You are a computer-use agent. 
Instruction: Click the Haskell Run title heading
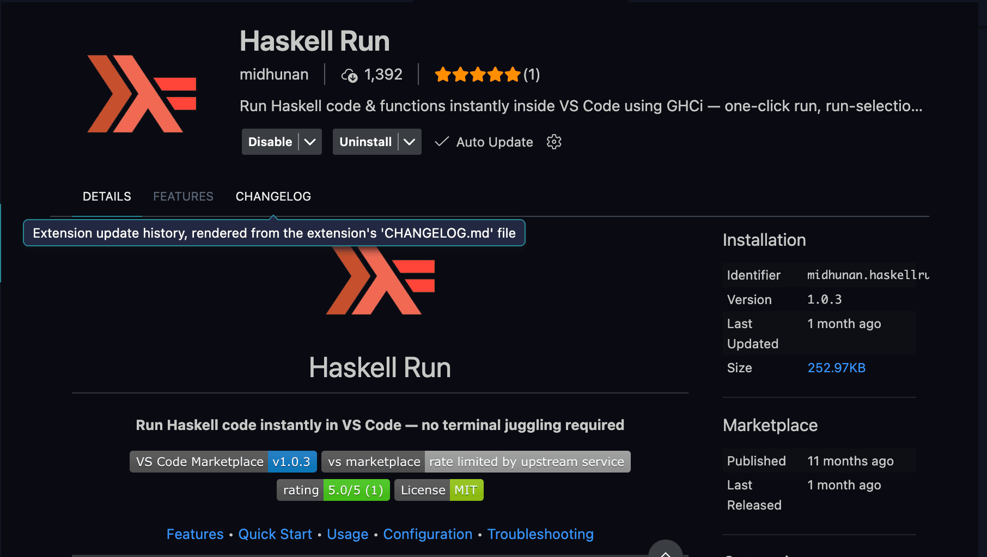click(315, 41)
